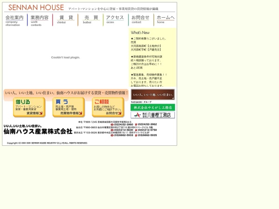
Task: Click the Couldn't load plugin area
Action: (66, 58)
